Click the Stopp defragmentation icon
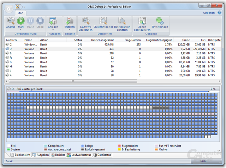The width and height of the screenshot is (226, 168). (x=40, y=21)
